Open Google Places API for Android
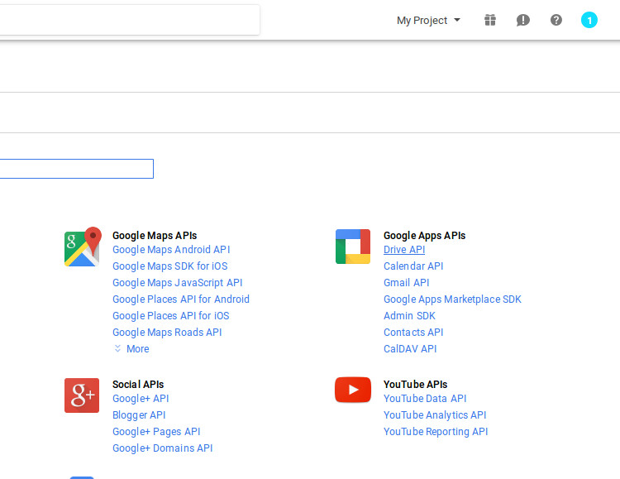The image size is (620, 479). (181, 299)
